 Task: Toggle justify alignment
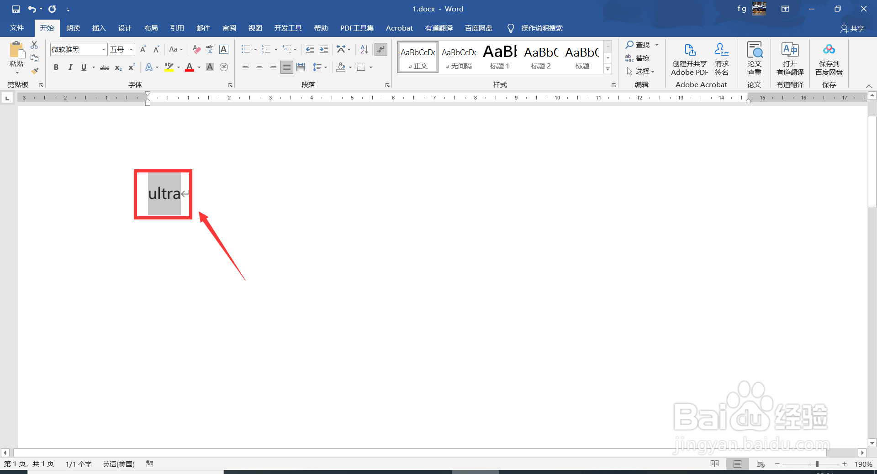(286, 67)
